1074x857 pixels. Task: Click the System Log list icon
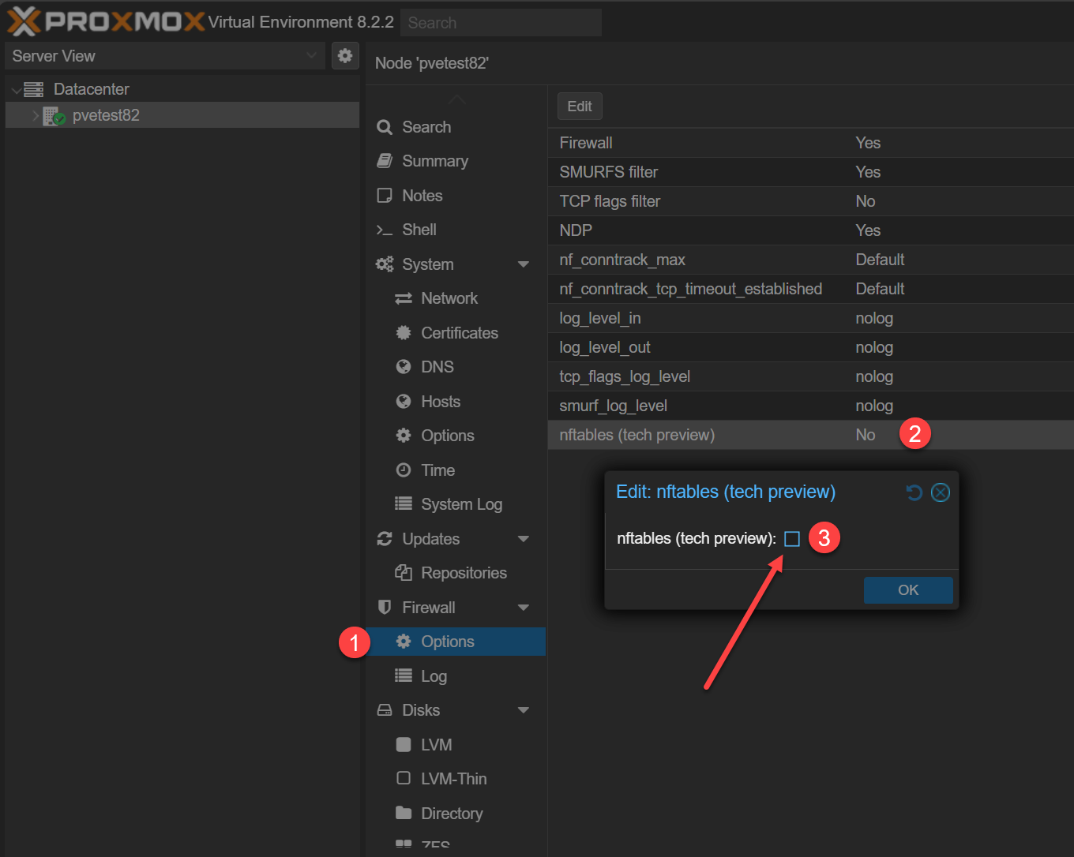404,504
